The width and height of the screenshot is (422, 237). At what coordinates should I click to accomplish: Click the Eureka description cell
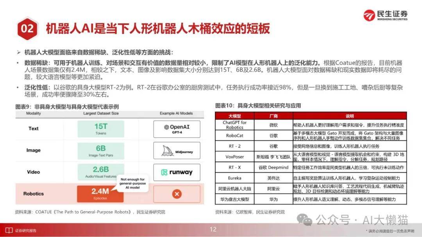click(350, 178)
